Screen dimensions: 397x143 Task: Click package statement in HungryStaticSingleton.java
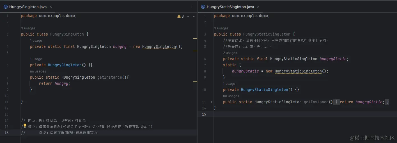pyautogui.click(x=242, y=16)
